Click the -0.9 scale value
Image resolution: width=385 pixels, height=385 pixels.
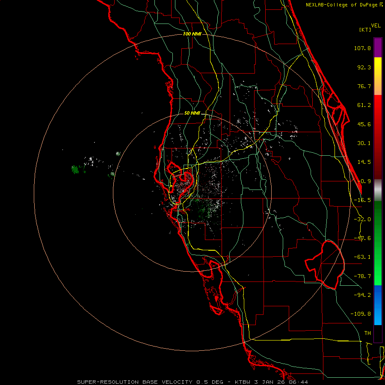tap(364, 181)
